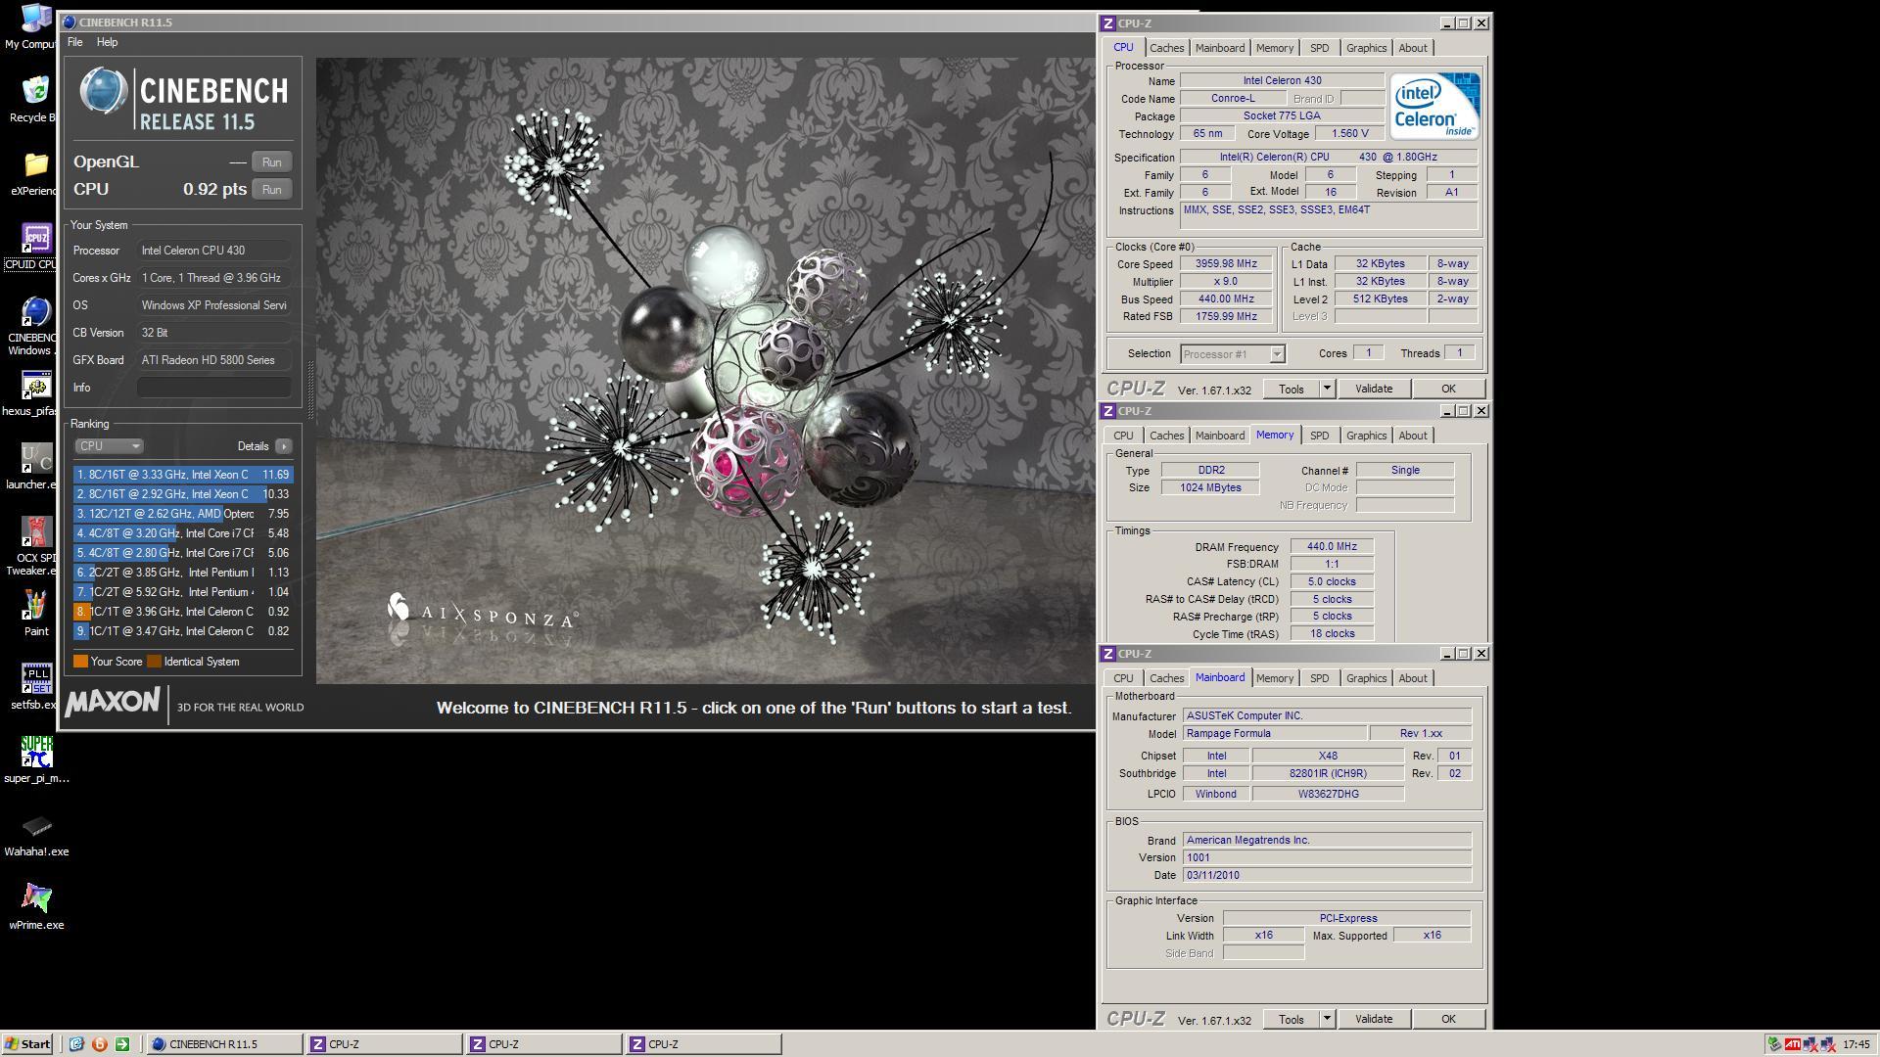Open the Recycle Bin icon

[33, 99]
